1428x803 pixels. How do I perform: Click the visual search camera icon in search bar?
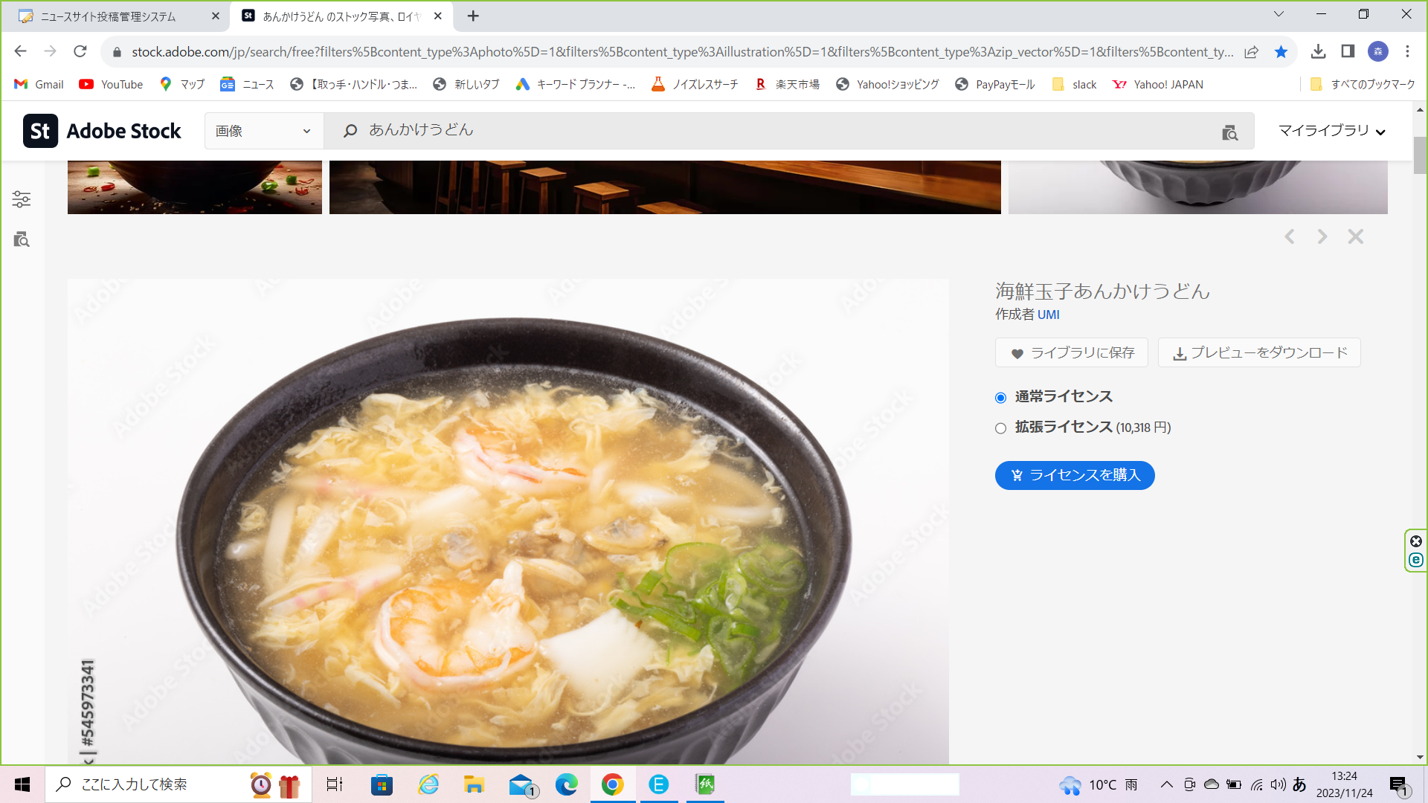coord(1230,132)
